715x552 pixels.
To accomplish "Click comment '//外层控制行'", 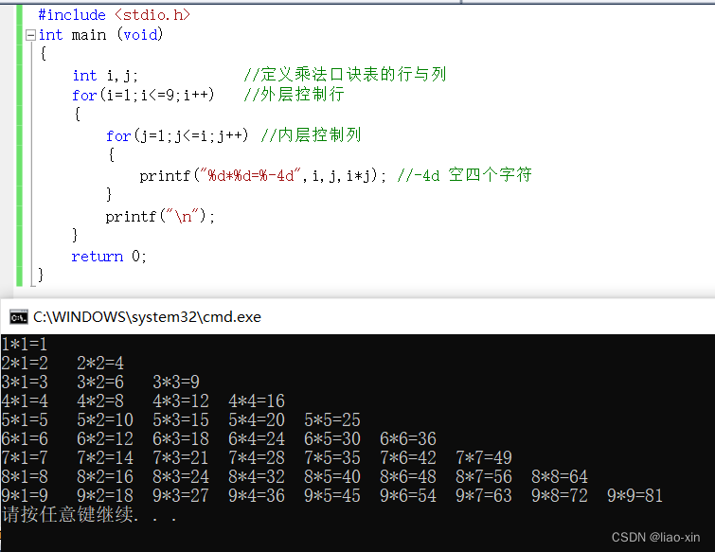I will pyautogui.click(x=294, y=95).
